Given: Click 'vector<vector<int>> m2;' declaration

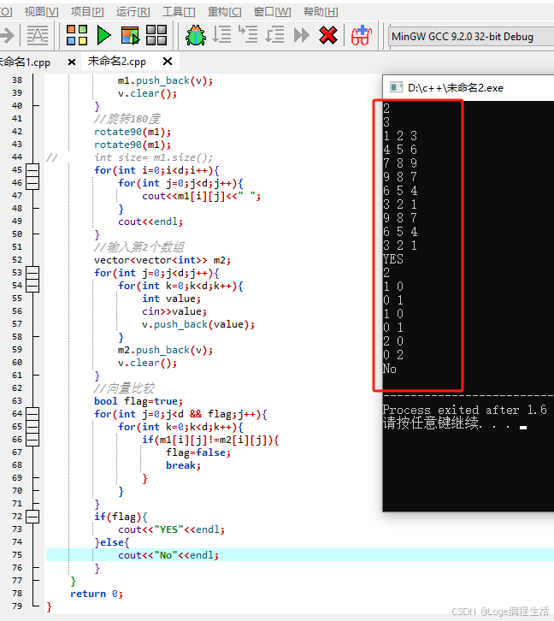Looking at the screenshot, I should click(x=162, y=260).
